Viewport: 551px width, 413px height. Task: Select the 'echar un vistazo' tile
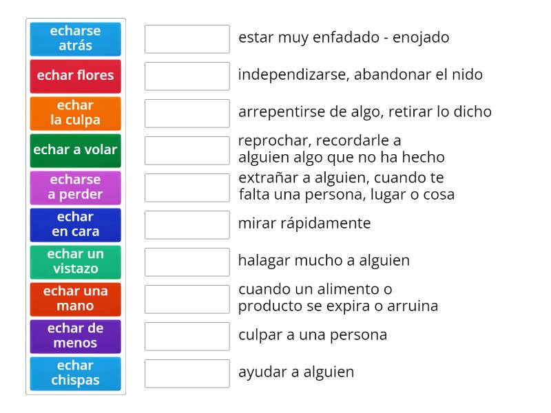tap(76, 262)
